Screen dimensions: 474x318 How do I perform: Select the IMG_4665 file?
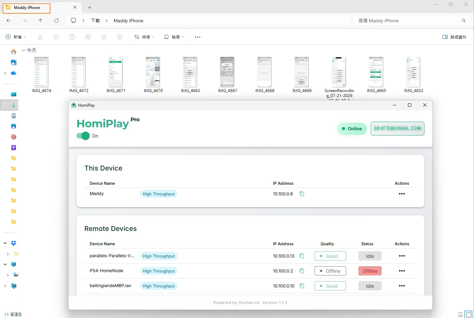click(x=376, y=75)
